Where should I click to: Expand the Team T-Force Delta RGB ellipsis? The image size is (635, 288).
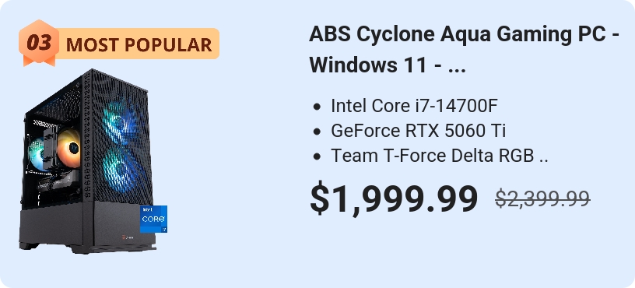[x=544, y=160]
